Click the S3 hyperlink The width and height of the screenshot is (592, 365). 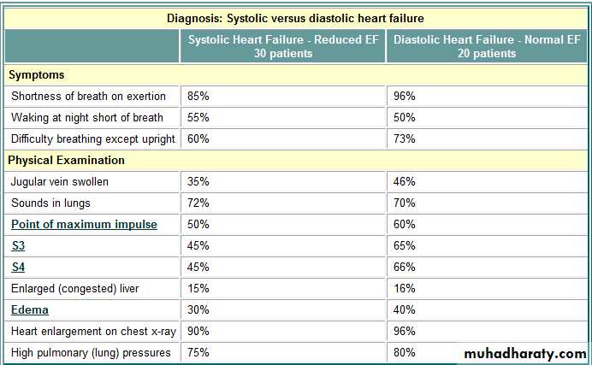click(18, 245)
